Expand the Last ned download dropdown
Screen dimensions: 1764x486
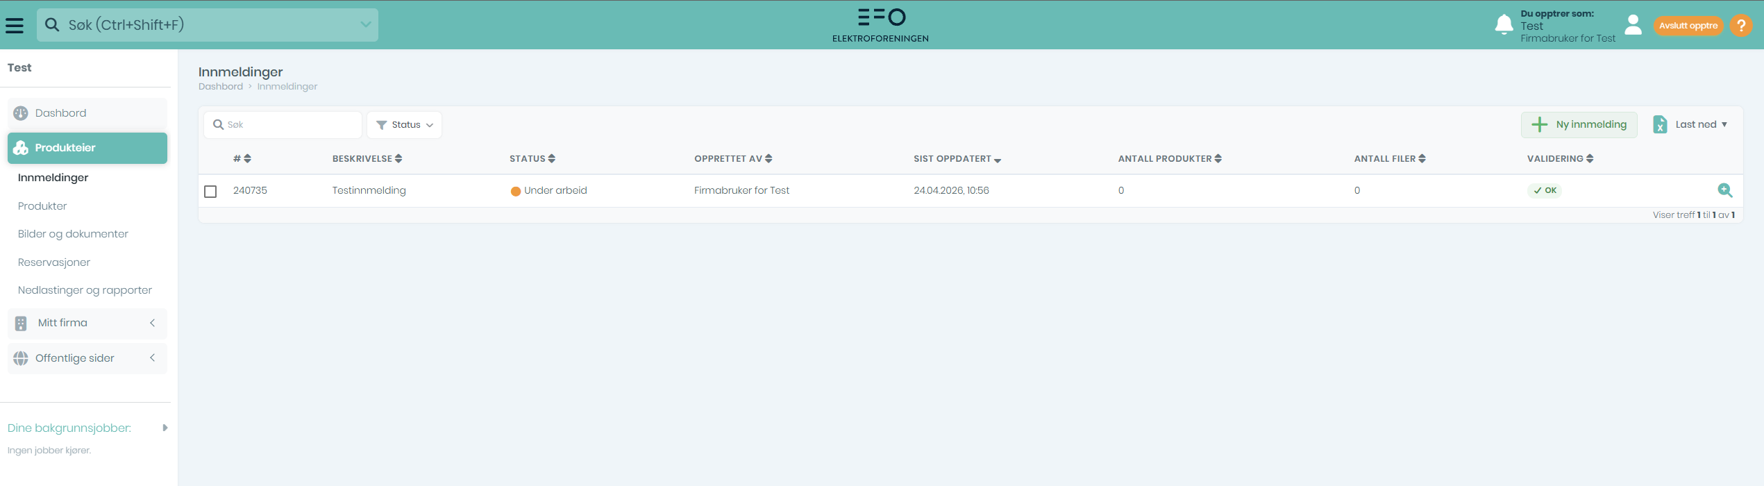pos(1690,125)
